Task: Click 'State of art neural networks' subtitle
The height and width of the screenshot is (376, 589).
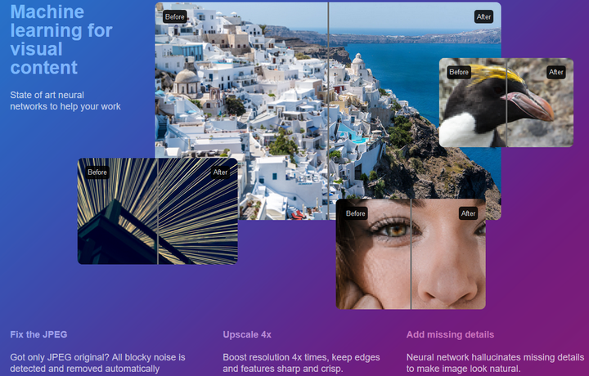Action: click(65, 101)
